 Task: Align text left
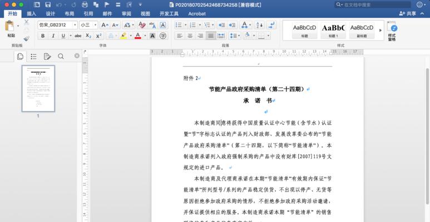pyautogui.click(x=179, y=36)
